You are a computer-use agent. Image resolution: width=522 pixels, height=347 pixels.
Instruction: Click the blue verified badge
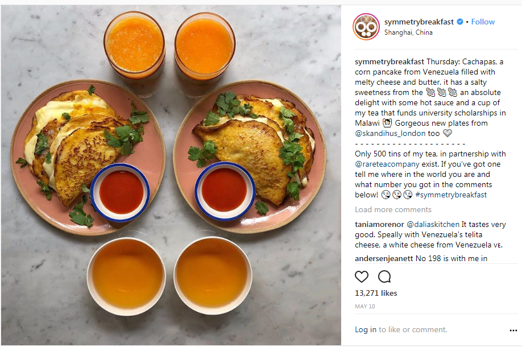point(460,22)
